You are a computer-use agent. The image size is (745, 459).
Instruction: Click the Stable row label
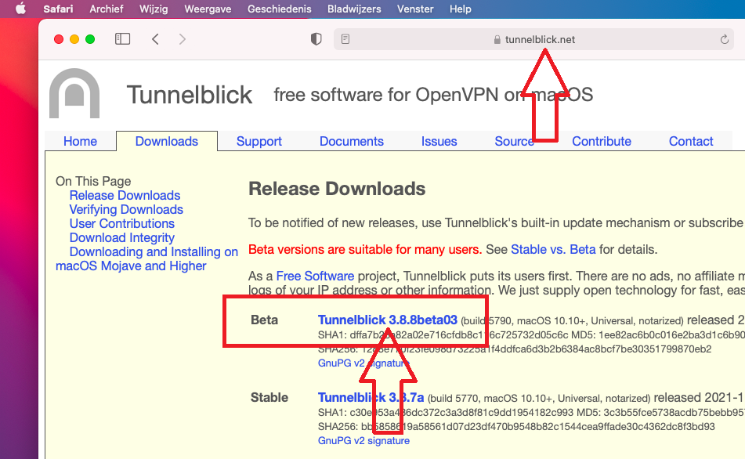(269, 397)
